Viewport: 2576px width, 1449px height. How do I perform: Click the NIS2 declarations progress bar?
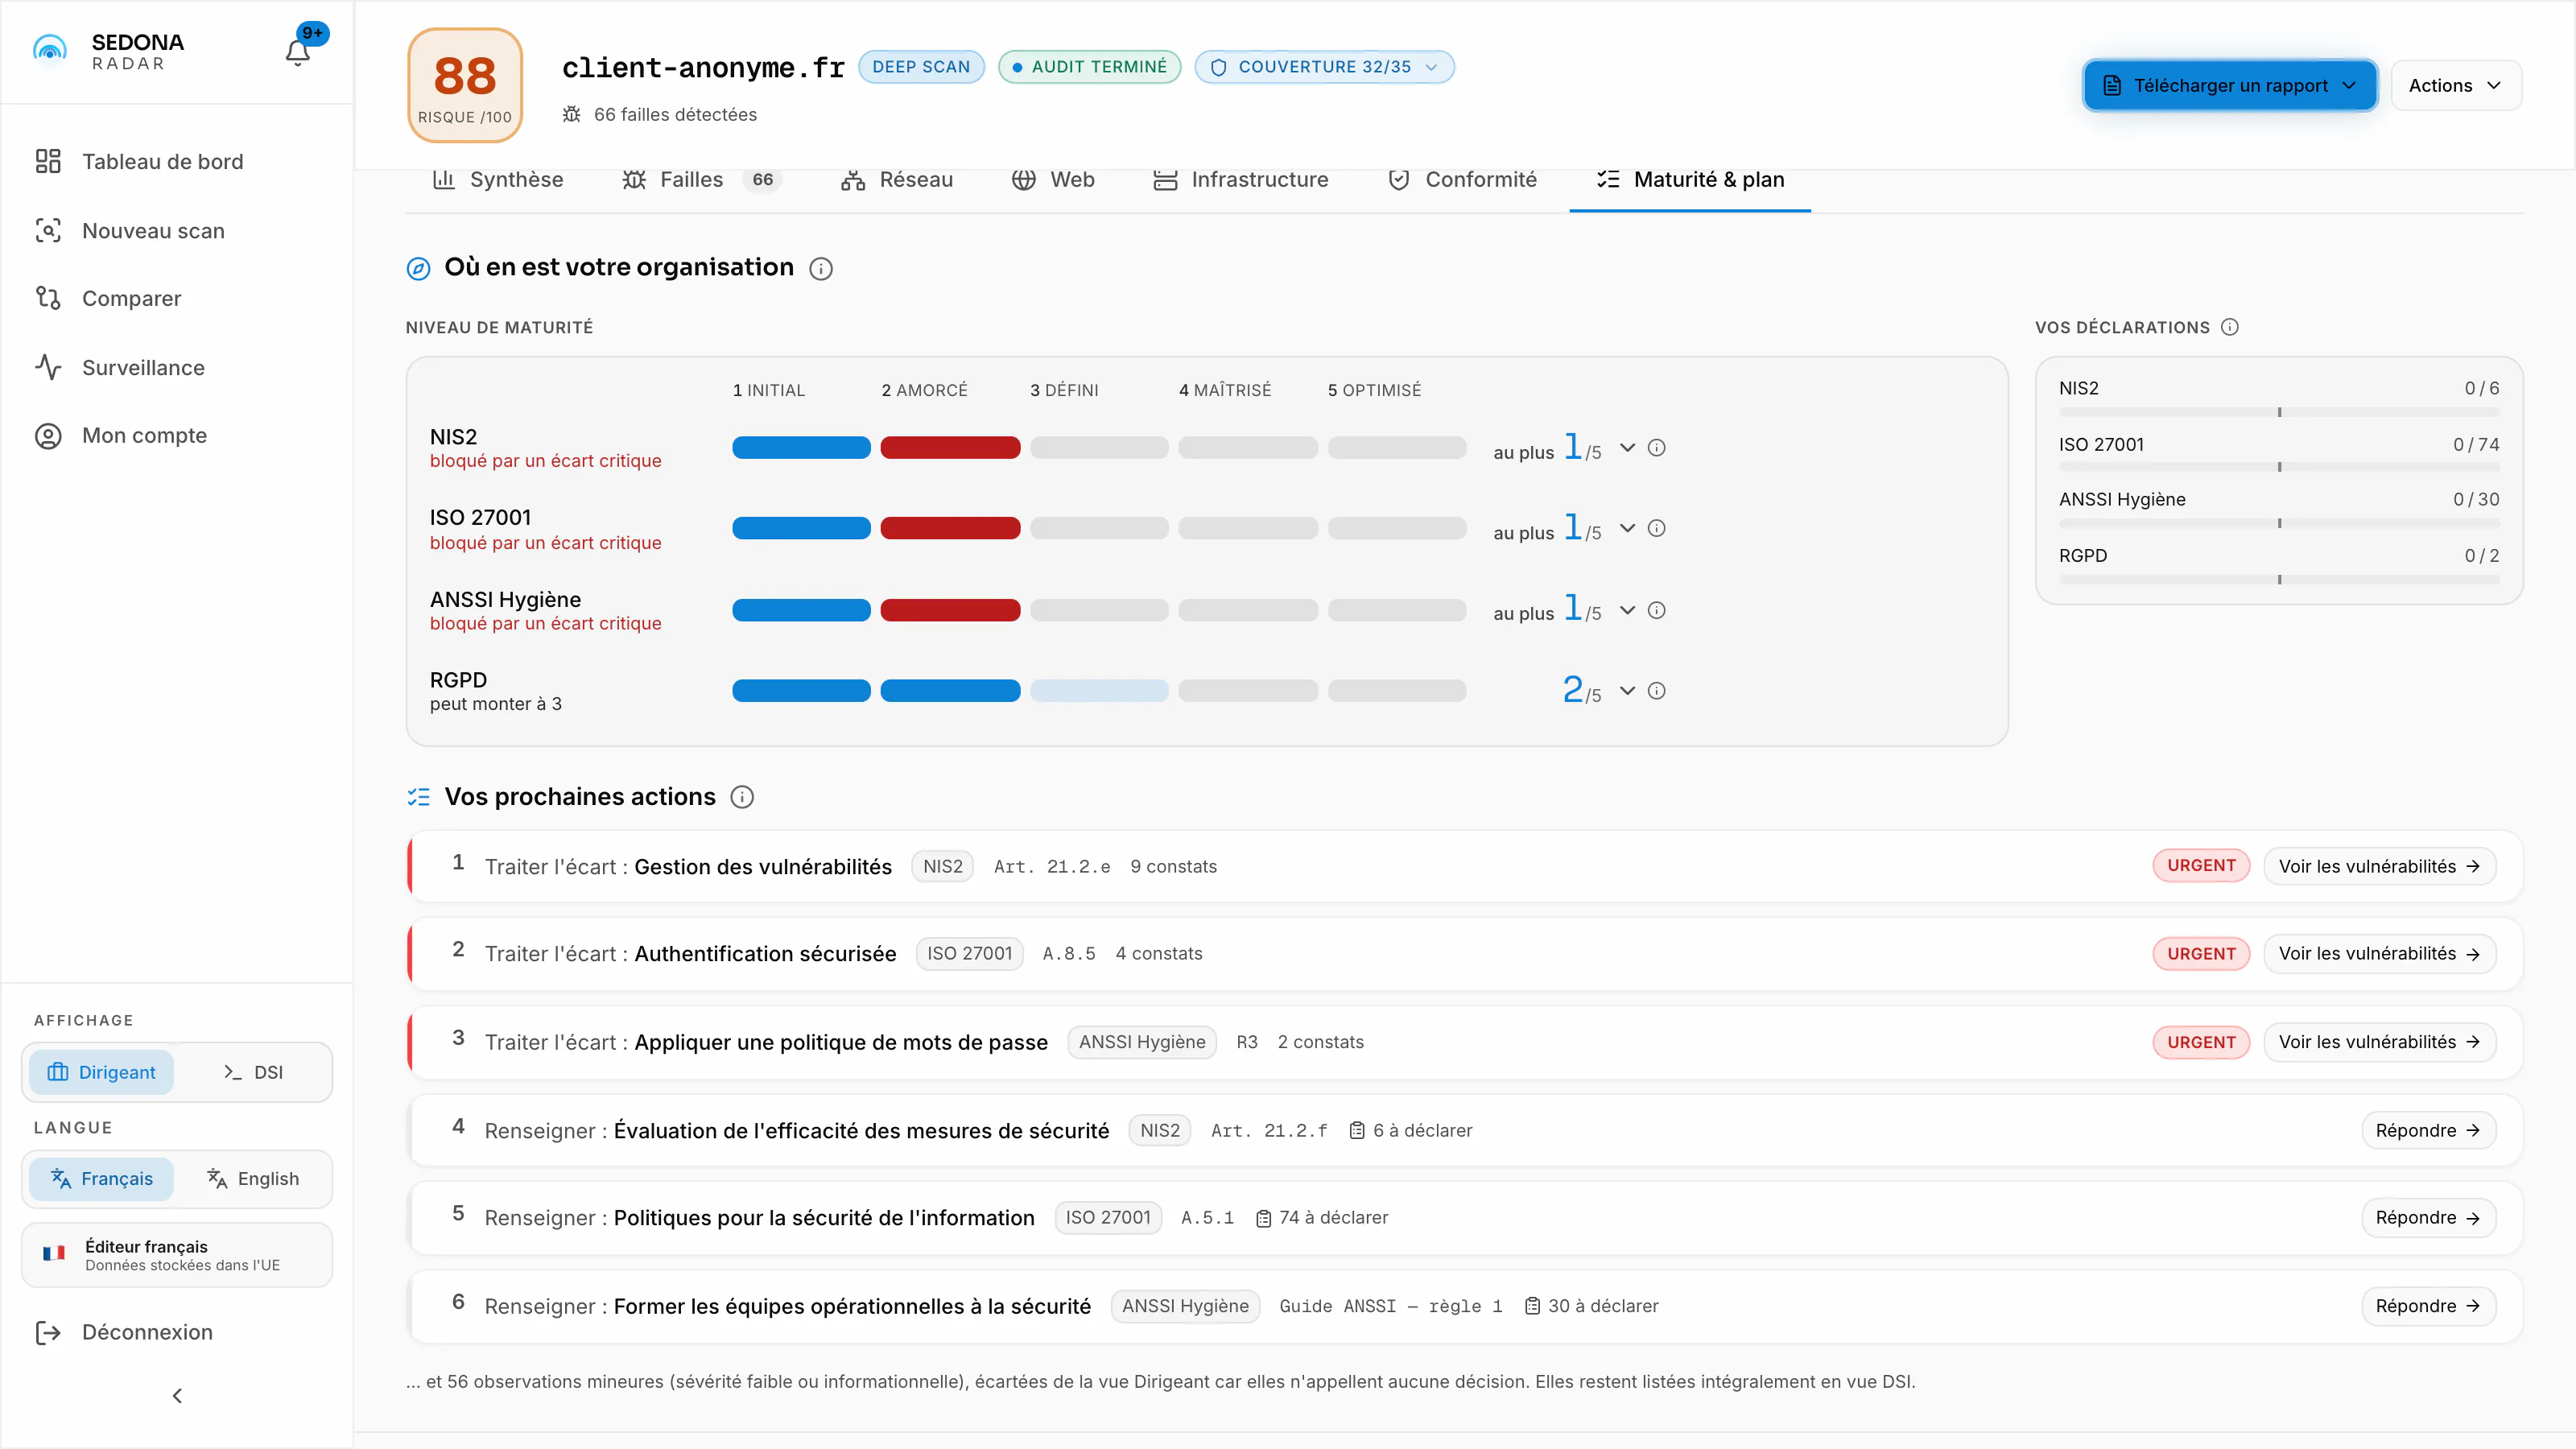pos(2279,412)
